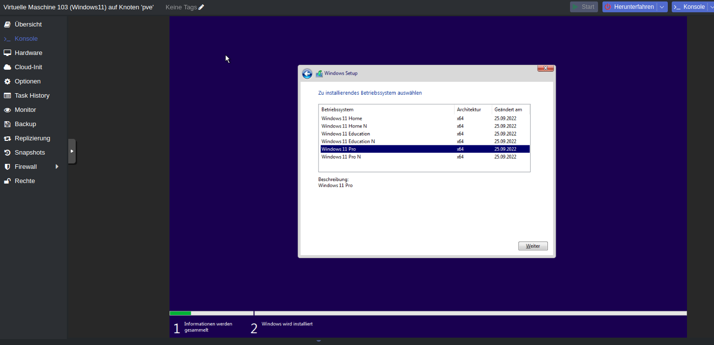Click the date in the Windows 11 Home N row
The height and width of the screenshot is (345, 714).
click(x=505, y=126)
